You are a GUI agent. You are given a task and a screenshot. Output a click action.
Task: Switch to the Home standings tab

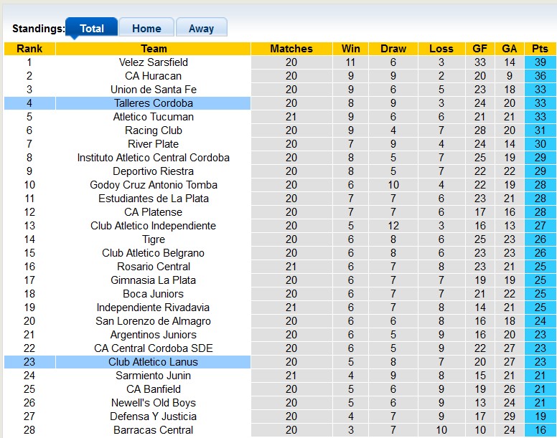click(146, 29)
